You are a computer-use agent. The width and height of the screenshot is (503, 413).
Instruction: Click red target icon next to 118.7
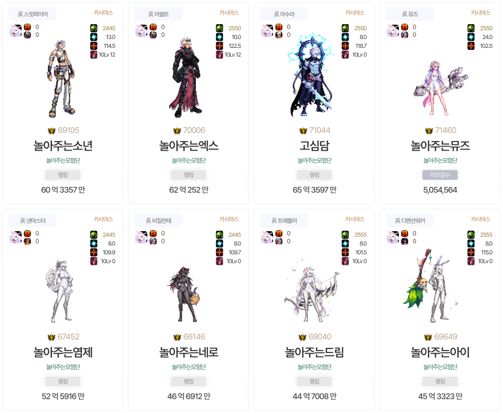click(x=345, y=46)
